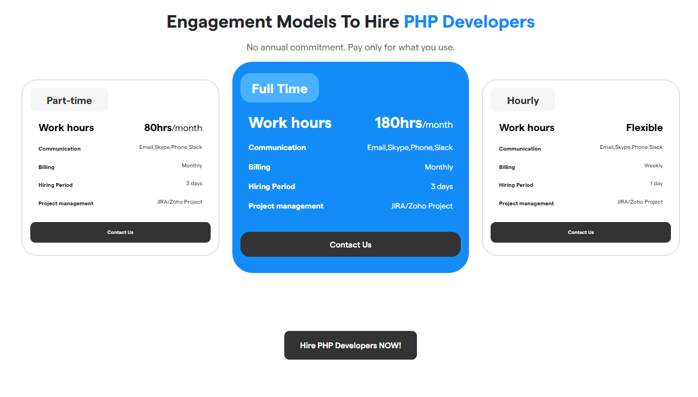Viewport: 698px width, 397px height.
Task: Click Email,Skype,Phone,Slack in Full Time card
Action: coord(410,147)
